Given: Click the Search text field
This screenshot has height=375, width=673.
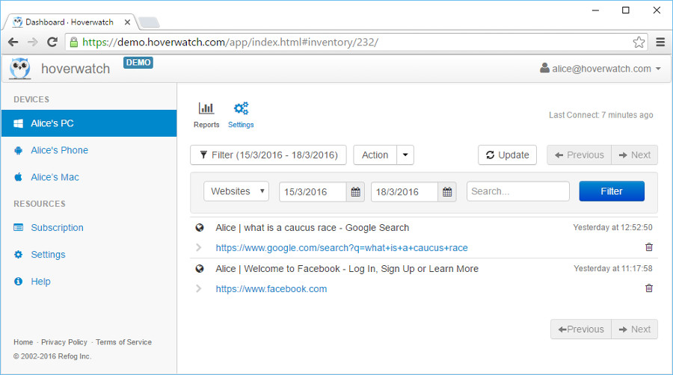Looking at the screenshot, I should coord(517,191).
